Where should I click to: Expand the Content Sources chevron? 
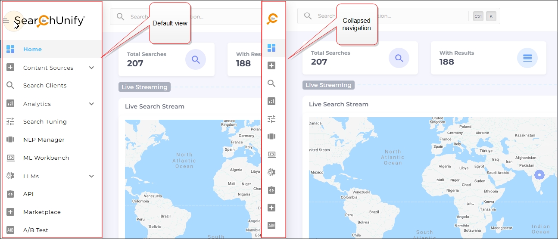(91, 68)
